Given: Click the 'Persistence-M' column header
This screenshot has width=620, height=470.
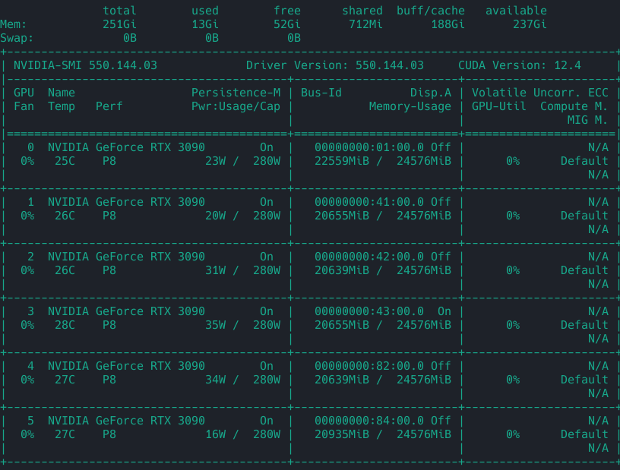Looking at the screenshot, I should (236, 93).
